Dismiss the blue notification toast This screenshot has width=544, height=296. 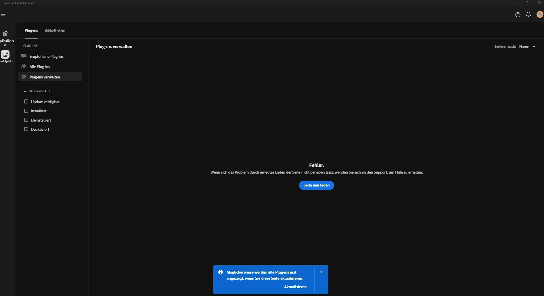[x=321, y=272]
